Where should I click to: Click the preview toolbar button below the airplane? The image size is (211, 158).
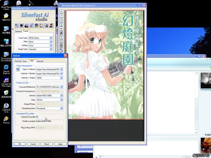tap(61, 33)
